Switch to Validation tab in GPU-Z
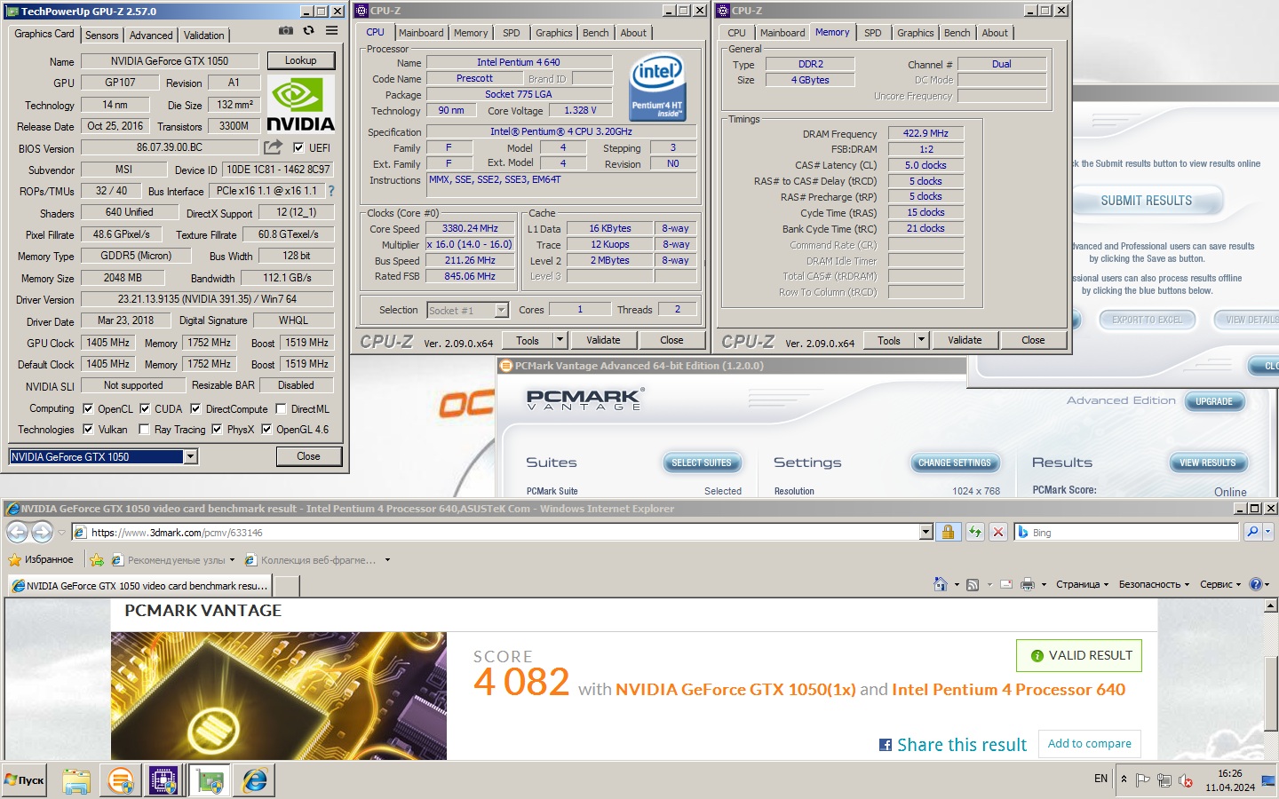1279x799 pixels. 204,36
